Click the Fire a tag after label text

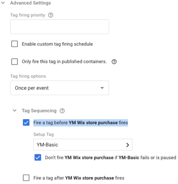pyautogui.click(x=79, y=178)
